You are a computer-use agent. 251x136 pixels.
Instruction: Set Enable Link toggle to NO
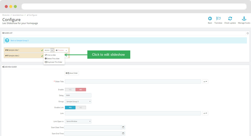coord(81,107)
